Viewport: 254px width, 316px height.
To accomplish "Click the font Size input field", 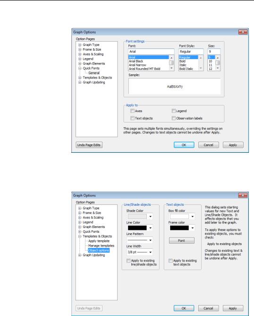I will point(214,52).
